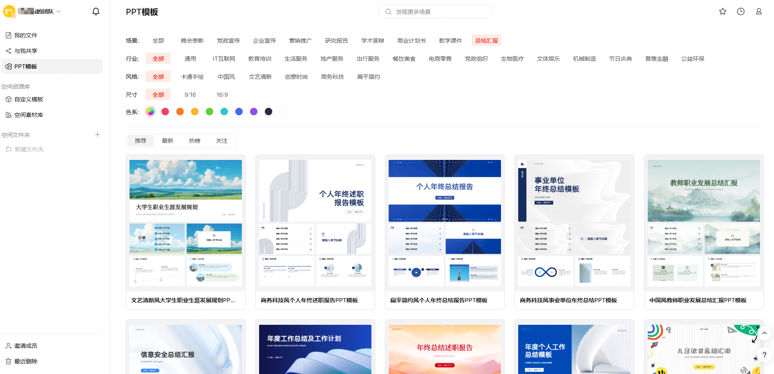774x374 pixels.
Task: Choose 商务科技 style filter
Action: [x=332, y=77]
